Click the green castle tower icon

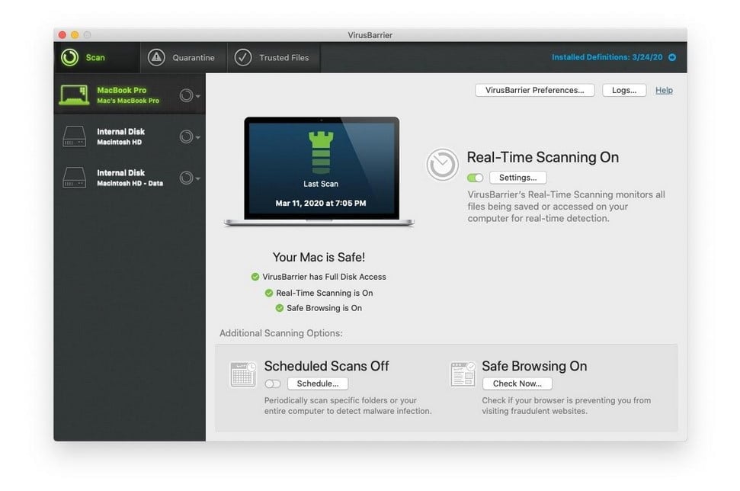pos(321,152)
